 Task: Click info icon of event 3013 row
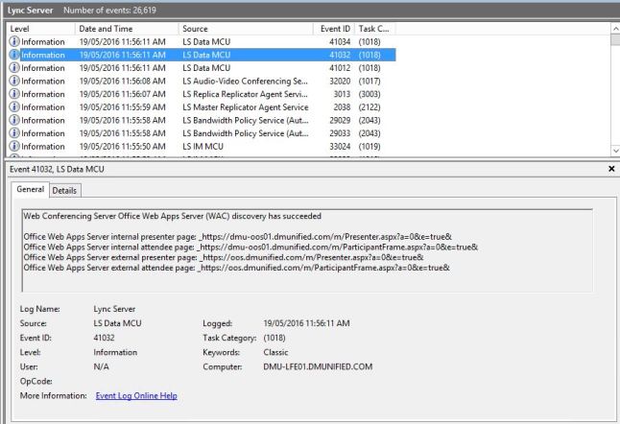coord(14,94)
